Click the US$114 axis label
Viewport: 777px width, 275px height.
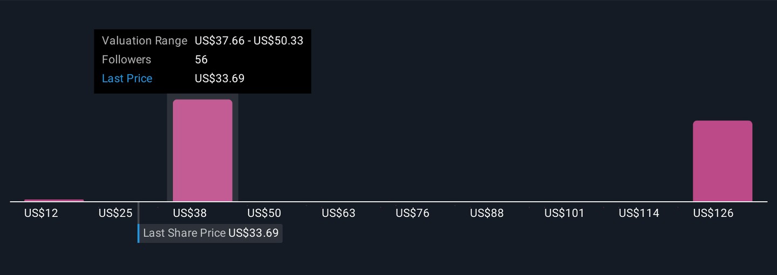tap(639, 213)
